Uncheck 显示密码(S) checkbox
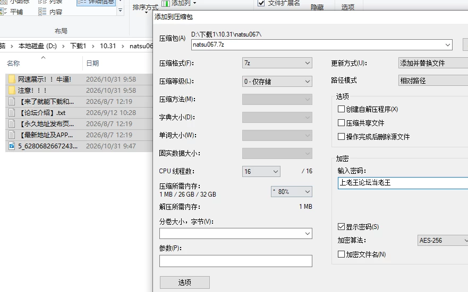Image resolution: width=468 pixels, height=292 pixels. click(x=341, y=226)
